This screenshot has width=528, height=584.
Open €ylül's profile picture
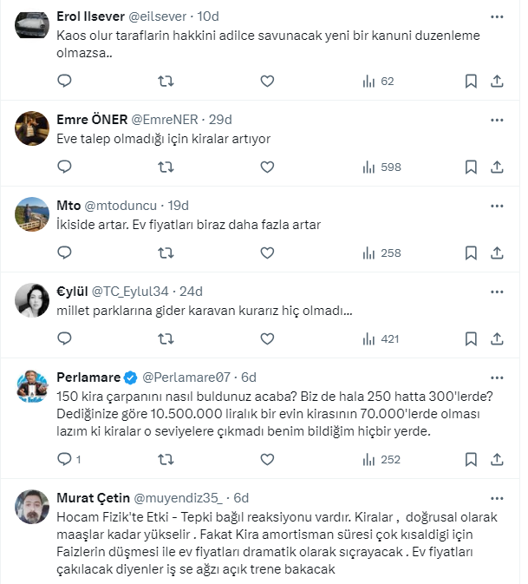pos(33,300)
